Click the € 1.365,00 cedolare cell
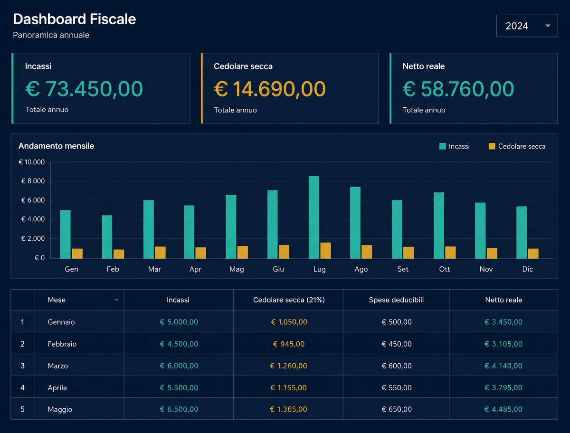 point(289,409)
